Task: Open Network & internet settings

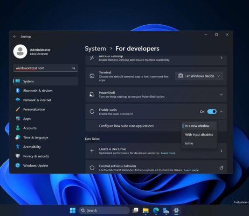Action: (x=46, y=100)
